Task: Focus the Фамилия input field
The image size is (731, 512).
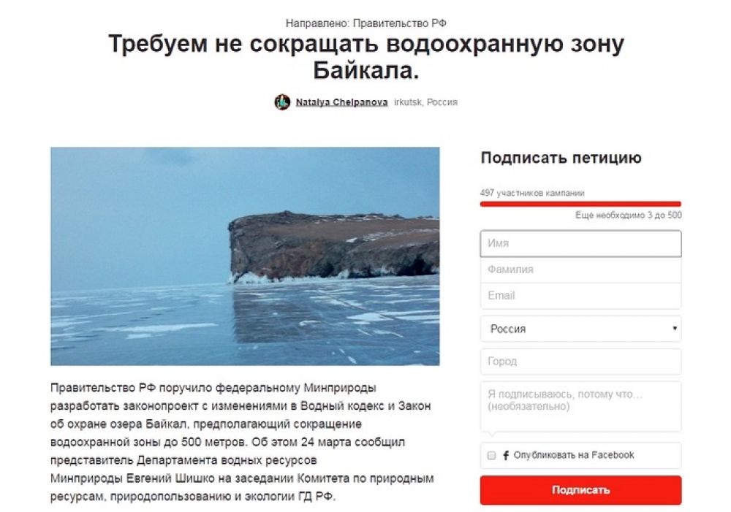Action: [580, 270]
